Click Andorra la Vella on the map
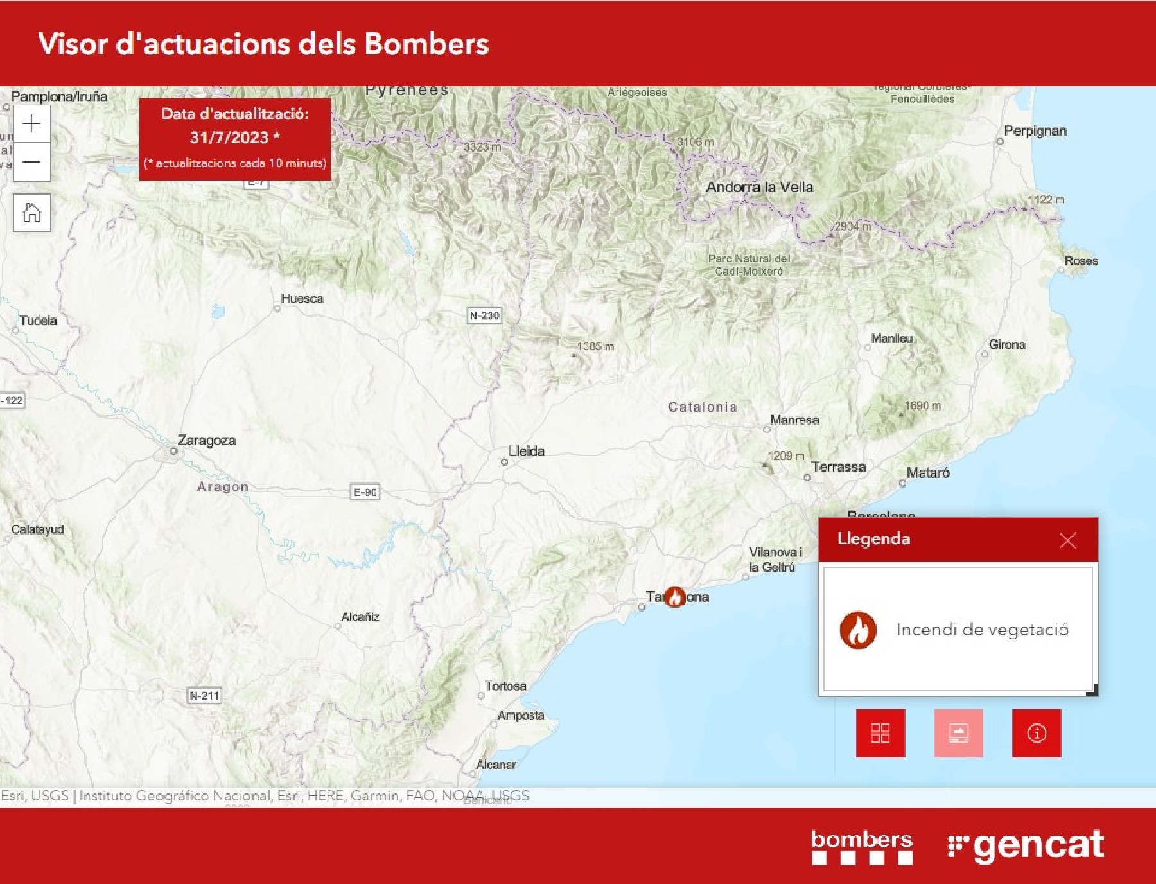 [x=759, y=187]
